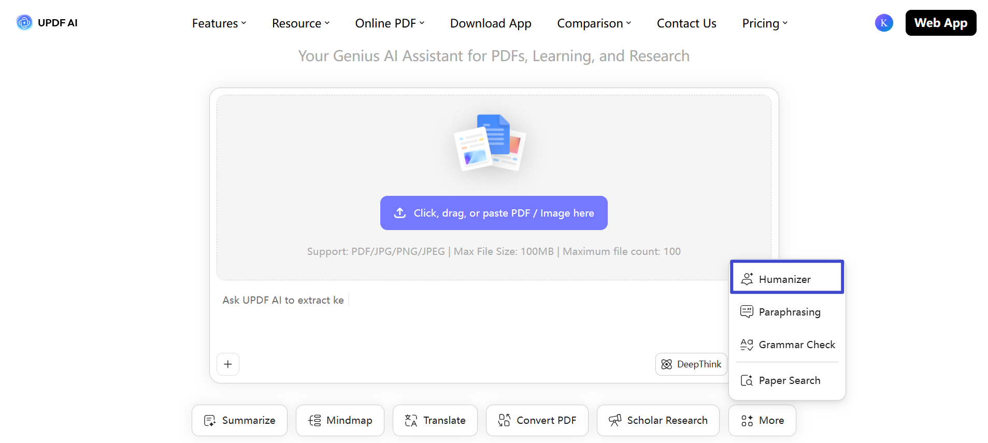Select Paraphrasing from the More menu
Image resolution: width=988 pixels, height=443 pixels.
point(787,312)
